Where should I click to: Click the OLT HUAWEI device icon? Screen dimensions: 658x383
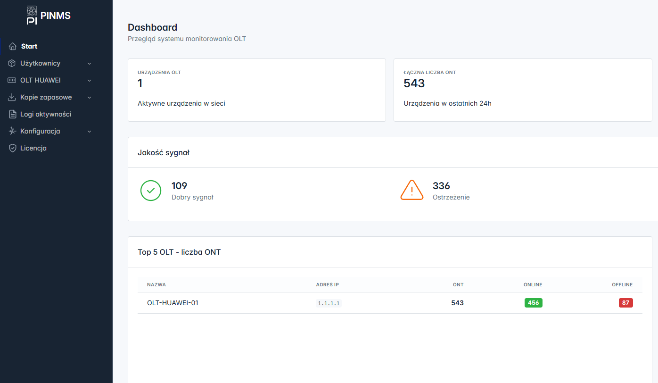coord(12,80)
